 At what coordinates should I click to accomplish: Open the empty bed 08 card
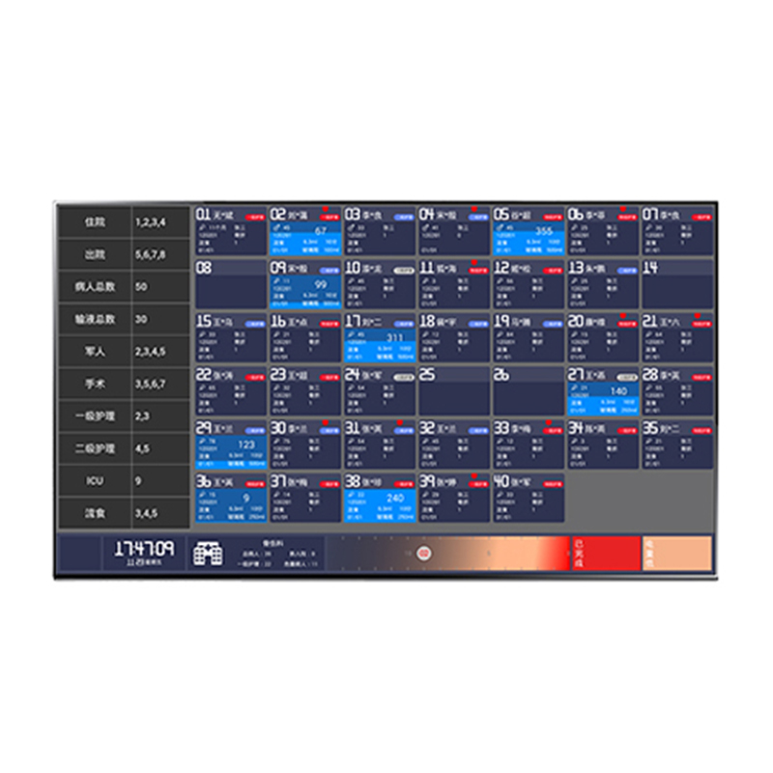230,285
